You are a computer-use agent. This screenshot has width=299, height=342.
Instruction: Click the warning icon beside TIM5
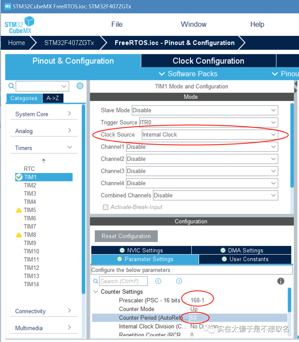click(19, 210)
